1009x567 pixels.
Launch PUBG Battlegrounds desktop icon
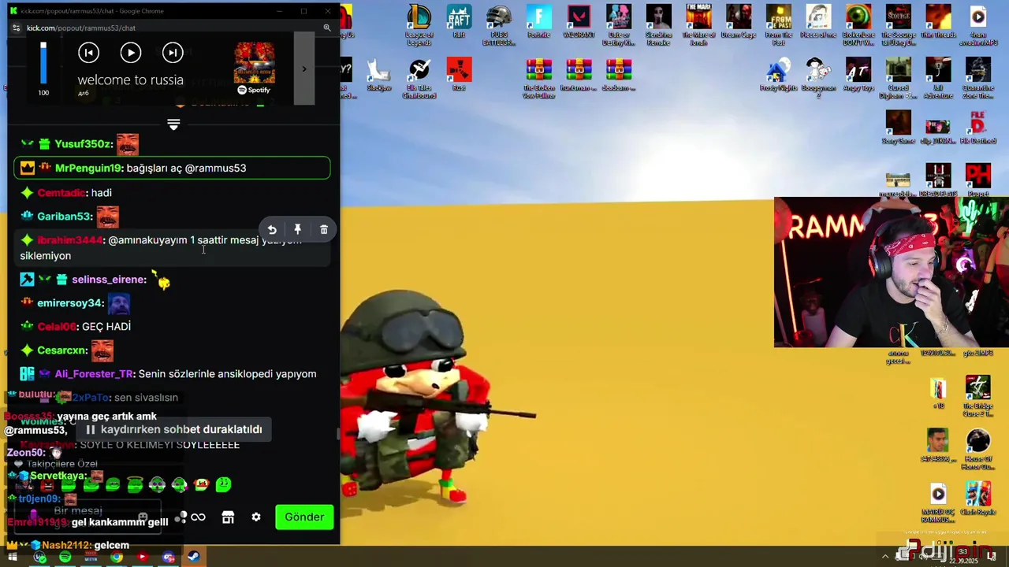click(x=498, y=24)
